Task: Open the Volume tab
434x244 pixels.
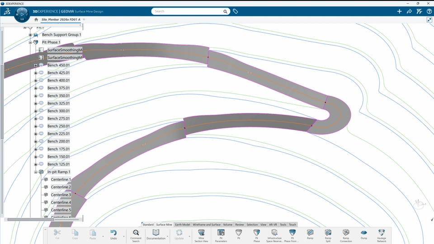Action: pos(227,225)
